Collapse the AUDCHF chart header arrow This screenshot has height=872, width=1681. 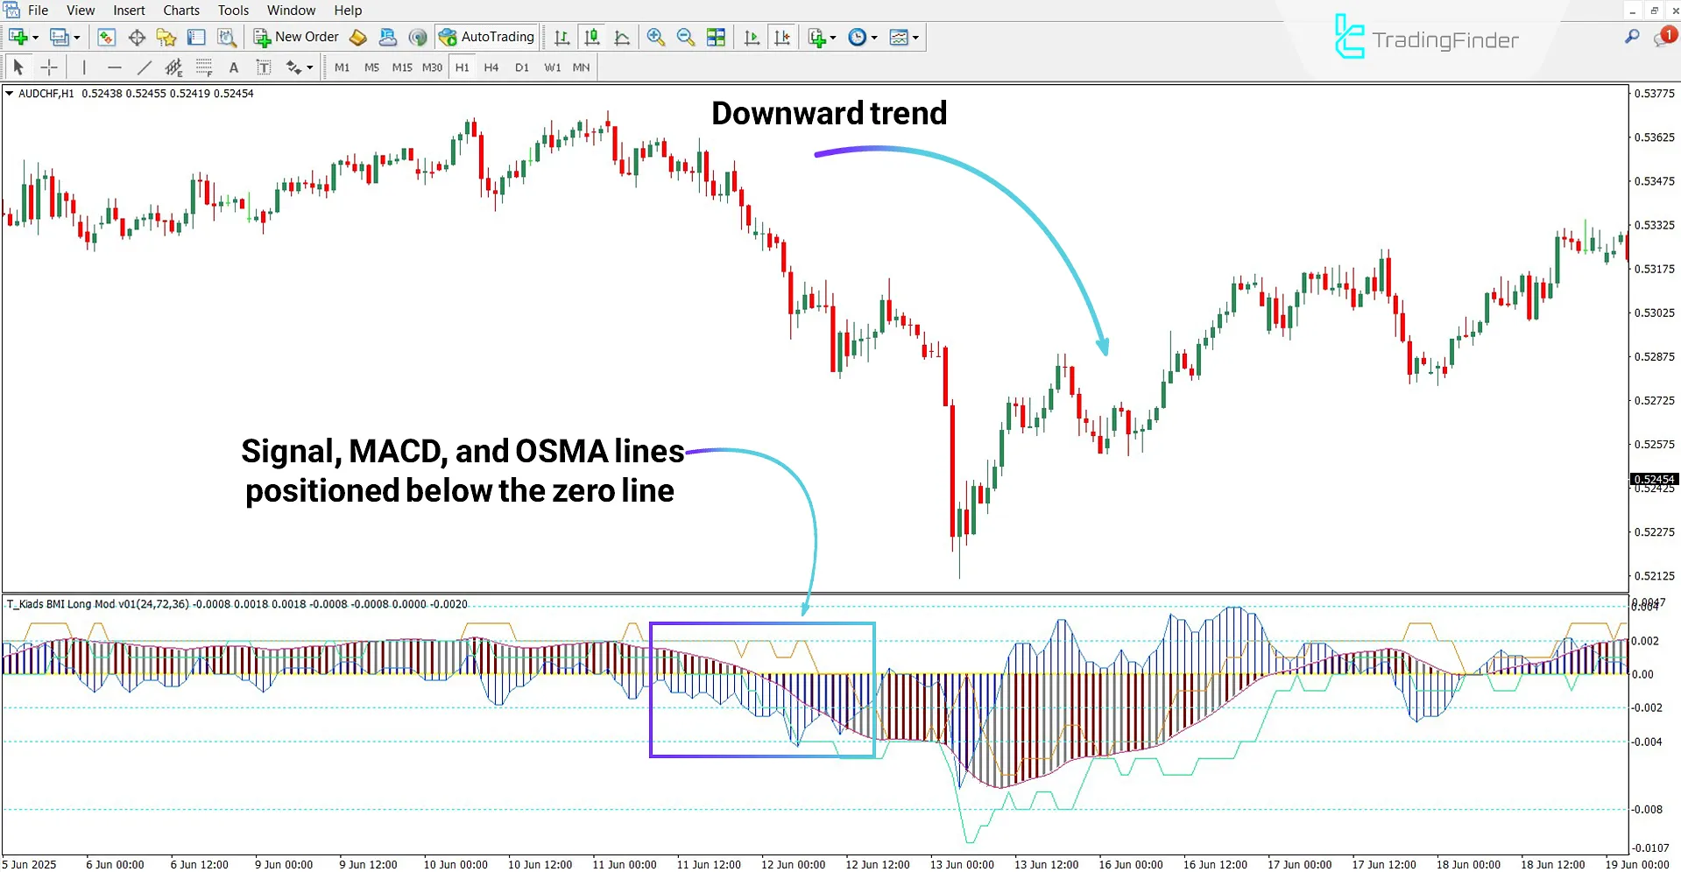(11, 93)
